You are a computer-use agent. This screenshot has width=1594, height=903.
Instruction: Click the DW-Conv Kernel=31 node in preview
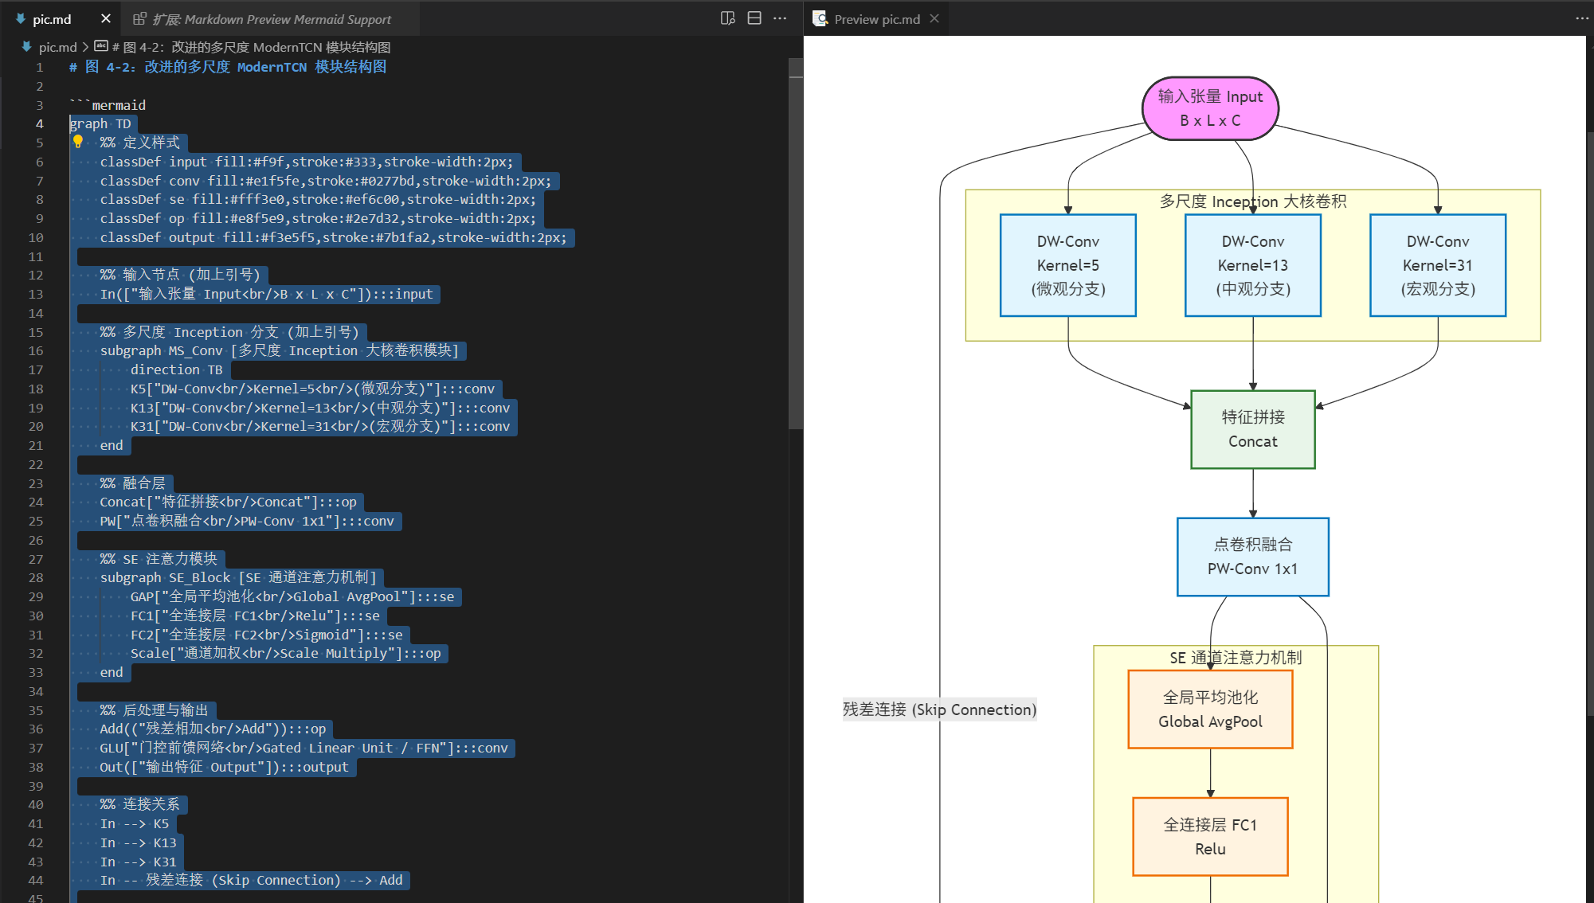tap(1437, 265)
